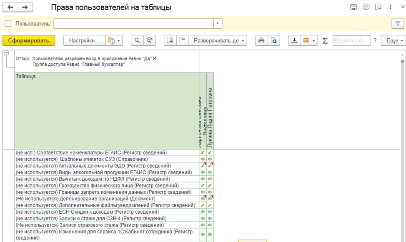
Task: Open print preview icon
Action: tap(273, 40)
